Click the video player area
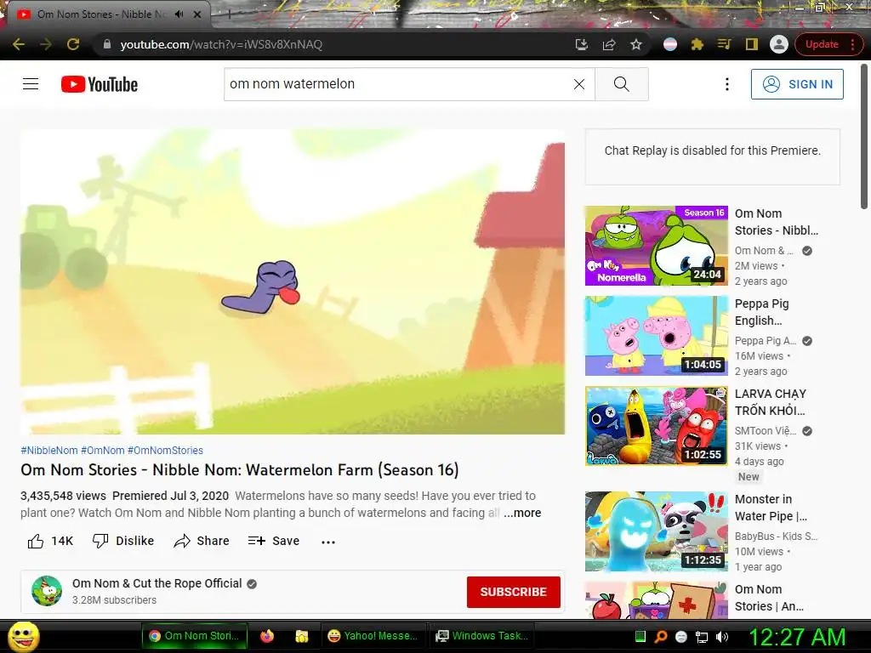 293,281
